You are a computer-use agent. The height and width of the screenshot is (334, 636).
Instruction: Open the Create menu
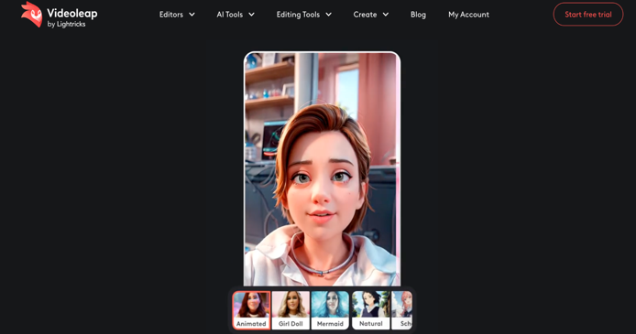(x=365, y=15)
